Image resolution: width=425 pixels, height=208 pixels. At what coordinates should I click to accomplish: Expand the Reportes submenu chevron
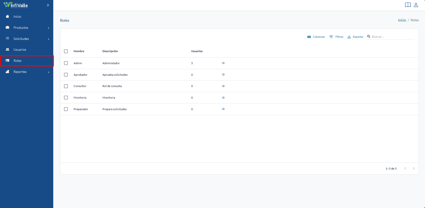pos(49,72)
